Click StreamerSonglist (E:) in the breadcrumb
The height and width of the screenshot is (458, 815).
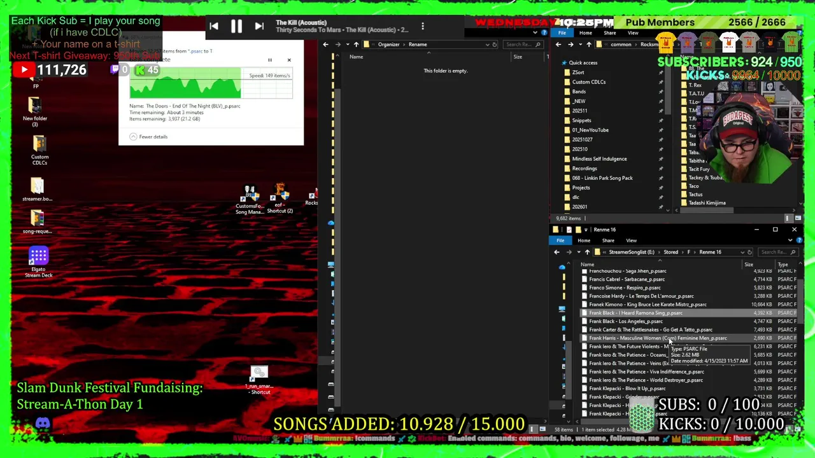631,252
